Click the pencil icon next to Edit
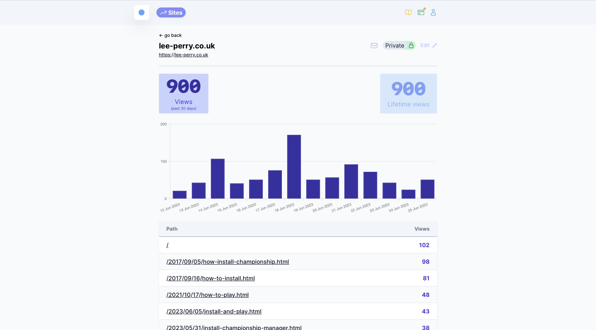 pyautogui.click(x=435, y=46)
